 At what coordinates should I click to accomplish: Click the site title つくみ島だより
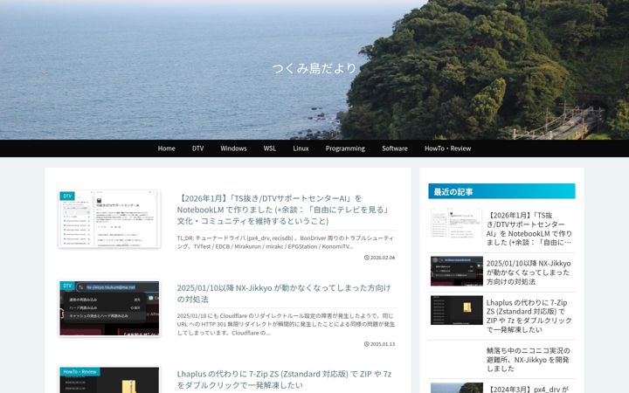click(314, 68)
